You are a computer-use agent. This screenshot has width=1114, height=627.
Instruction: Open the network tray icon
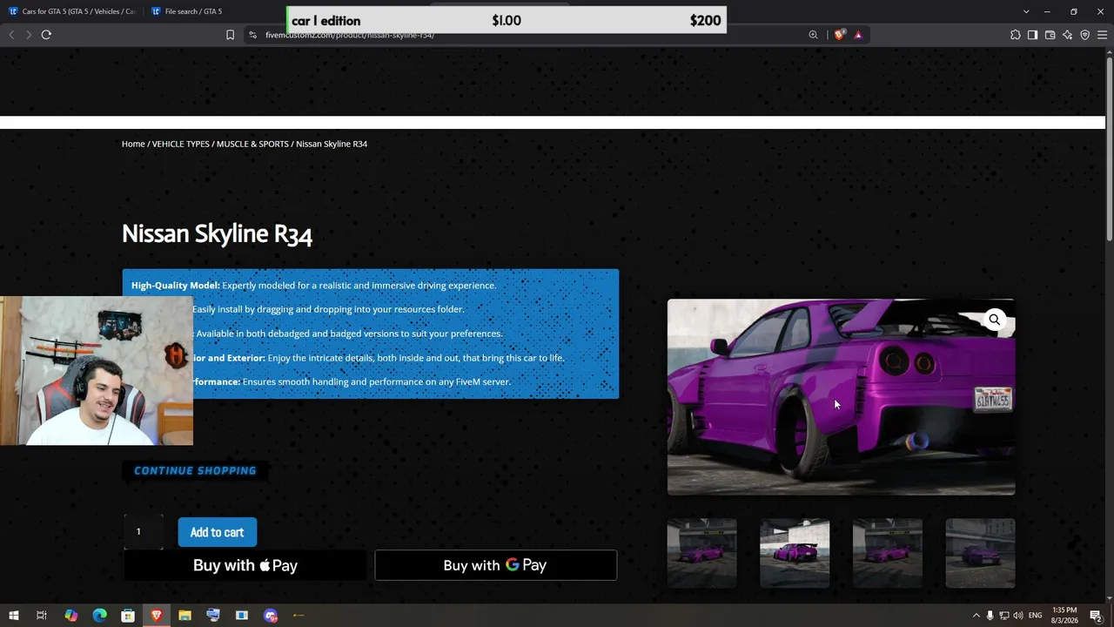coord(1003,616)
